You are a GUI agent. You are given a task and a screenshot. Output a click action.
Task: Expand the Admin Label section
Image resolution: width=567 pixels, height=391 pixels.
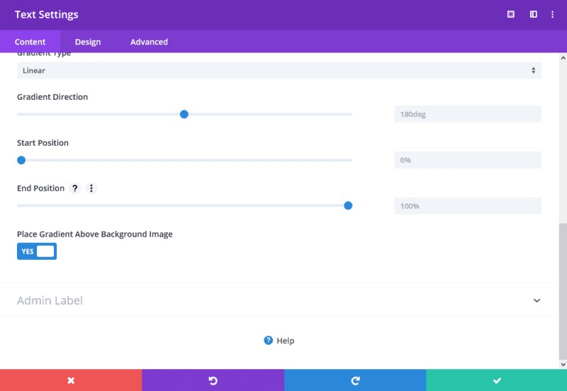(50, 300)
